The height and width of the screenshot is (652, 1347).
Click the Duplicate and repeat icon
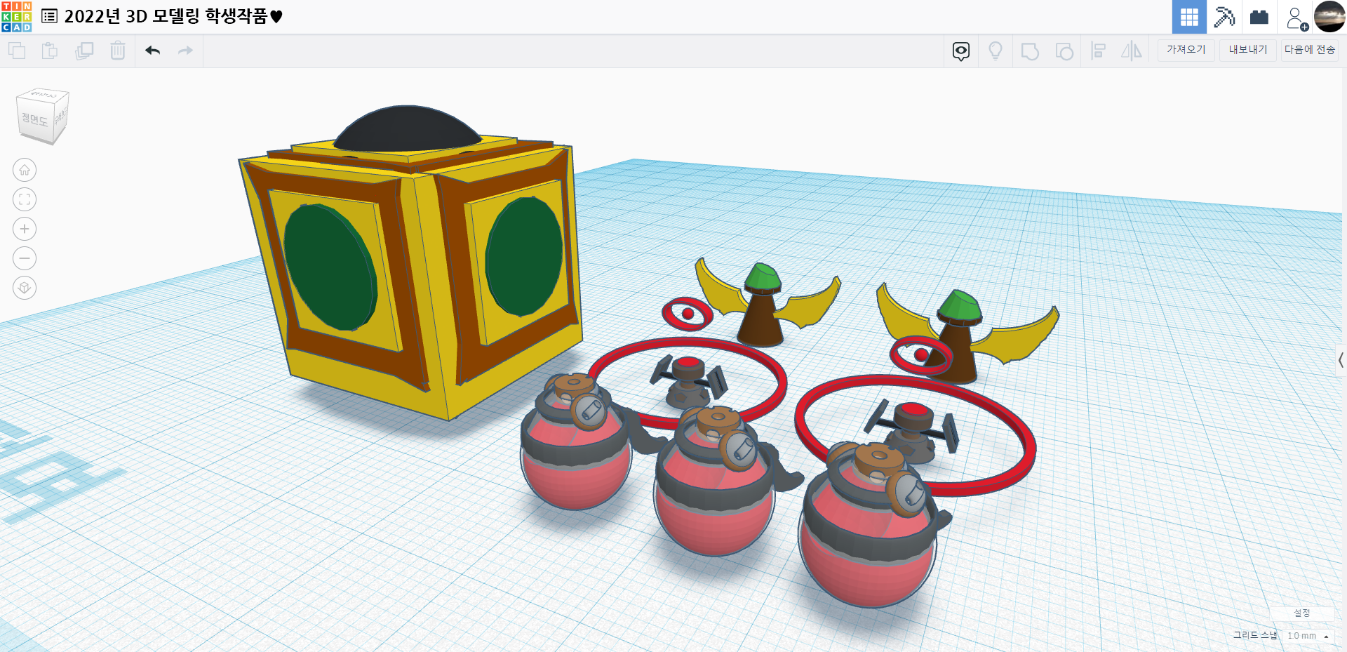click(84, 51)
